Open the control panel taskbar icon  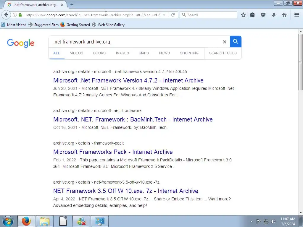click(x=100, y=221)
